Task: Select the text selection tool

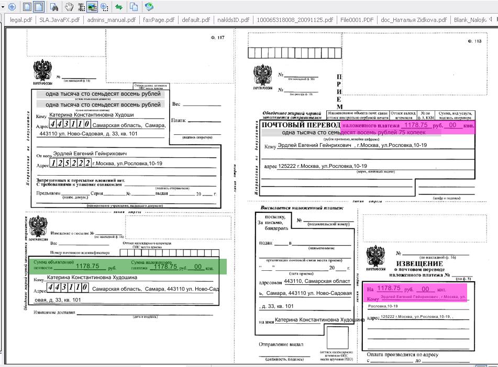Action: pyautogui.click(x=81, y=7)
